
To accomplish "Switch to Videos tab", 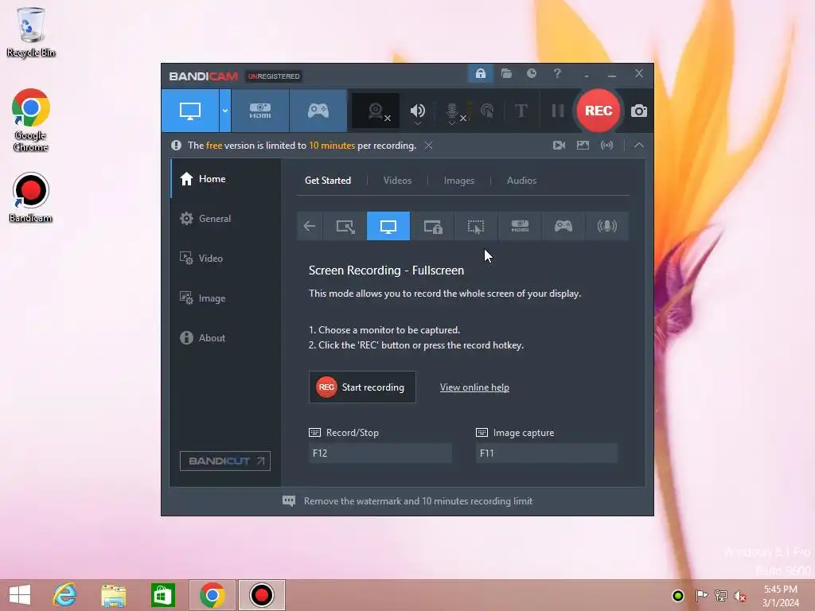I will pyautogui.click(x=397, y=181).
